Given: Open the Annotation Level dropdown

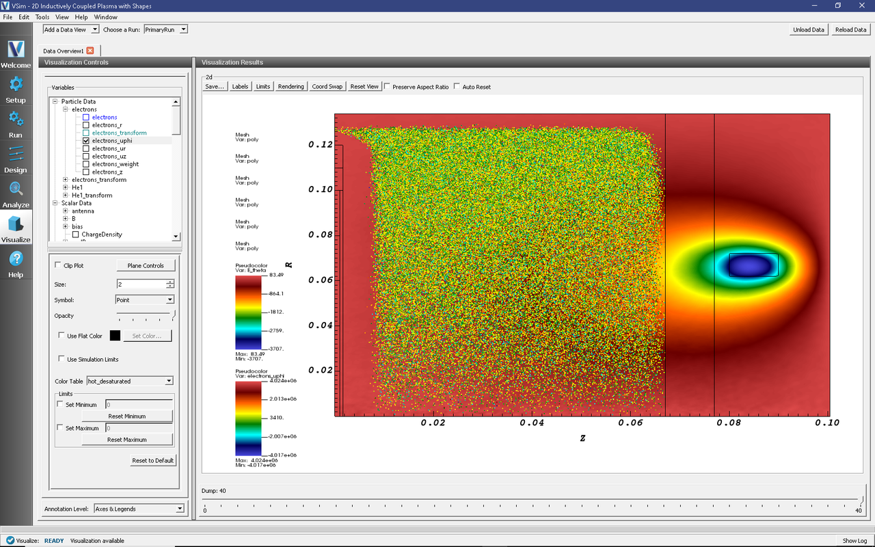Looking at the screenshot, I should [x=139, y=509].
